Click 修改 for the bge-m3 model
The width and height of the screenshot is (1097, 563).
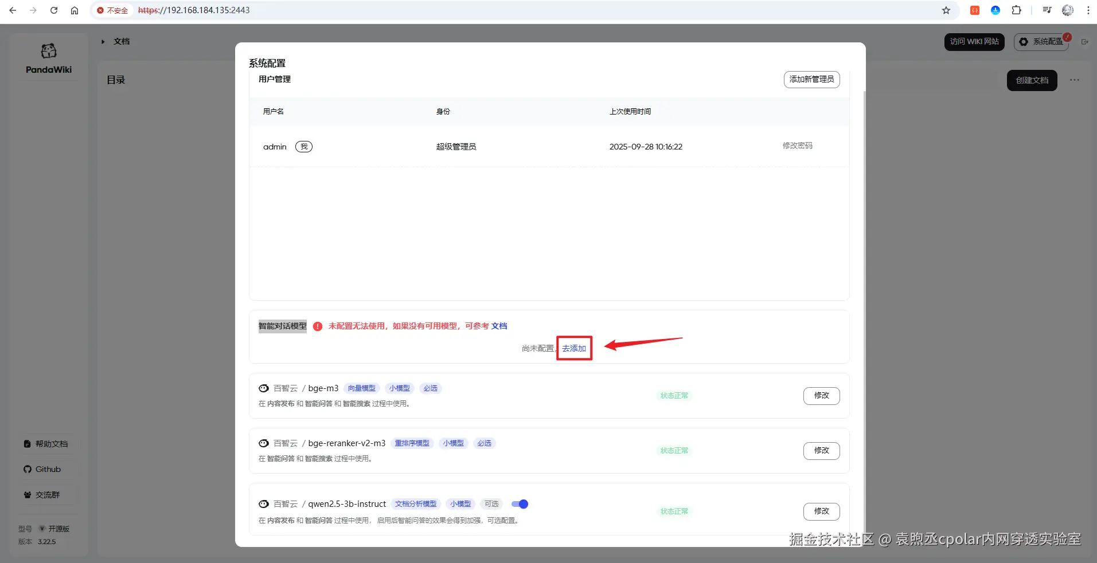pyautogui.click(x=822, y=396)
